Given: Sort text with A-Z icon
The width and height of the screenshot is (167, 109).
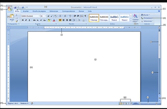Looking at the screenshot, I should point(81,16).
